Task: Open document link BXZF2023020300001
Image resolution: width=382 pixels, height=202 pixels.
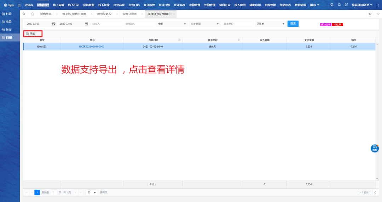Action: pyautogui.click(x=92, y=47)
